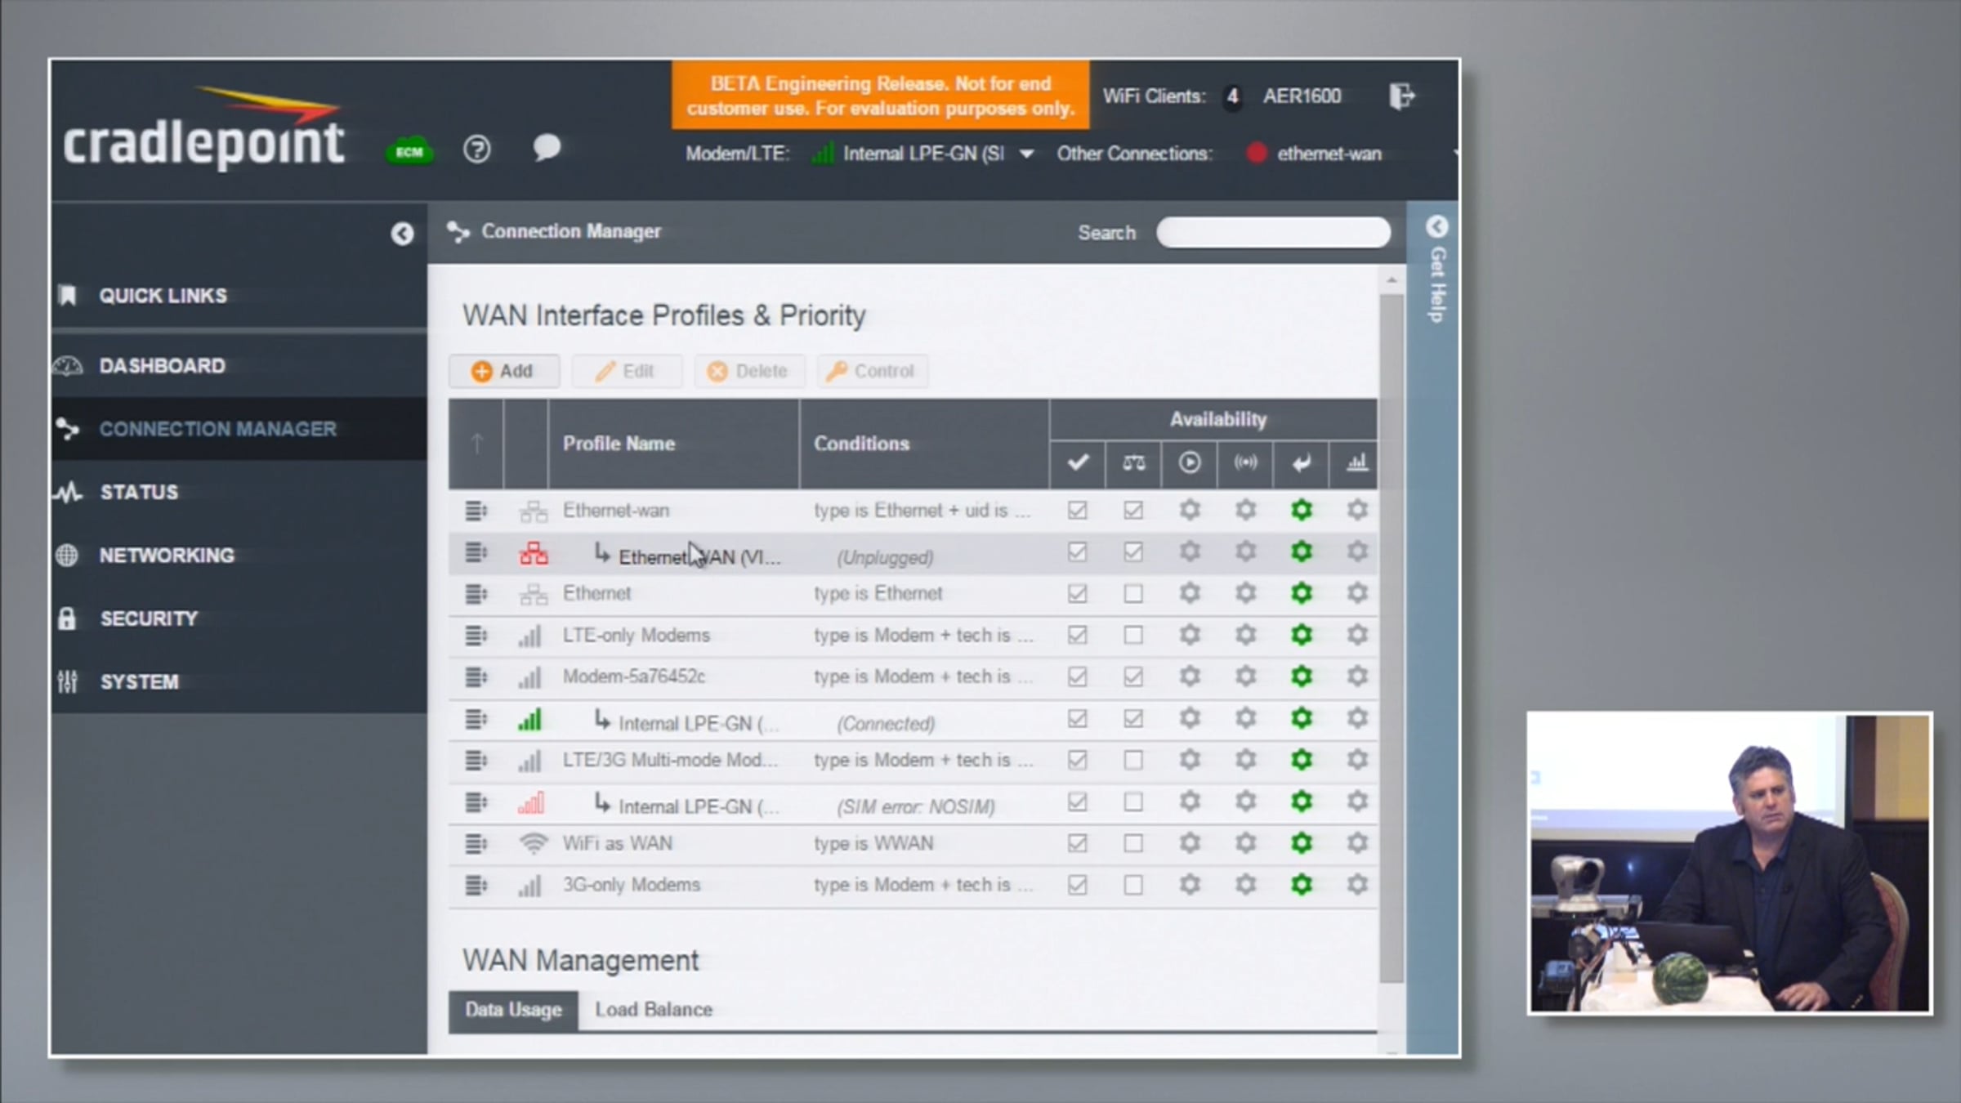1961x1103 pixels.
Task: Click green gear in 3G-only Modems row
Action: [x=1302, y=885]
